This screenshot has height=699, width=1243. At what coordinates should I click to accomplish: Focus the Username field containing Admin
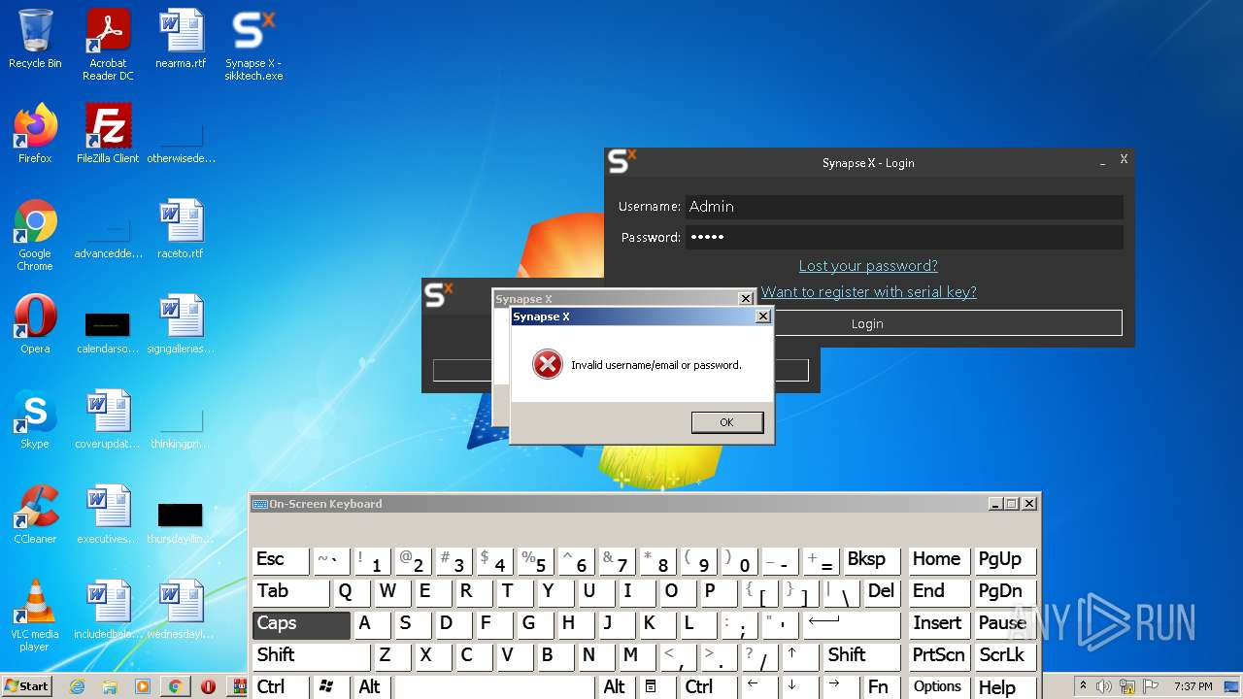tap(904, 207)
